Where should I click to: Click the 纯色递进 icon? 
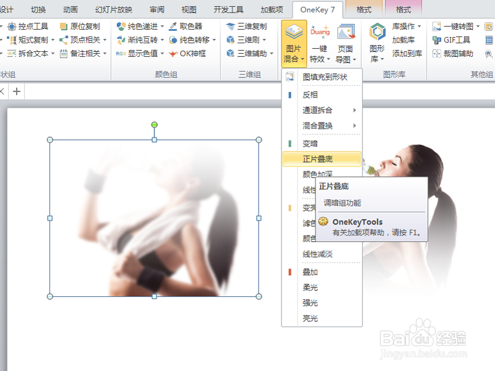click(121, 27)
